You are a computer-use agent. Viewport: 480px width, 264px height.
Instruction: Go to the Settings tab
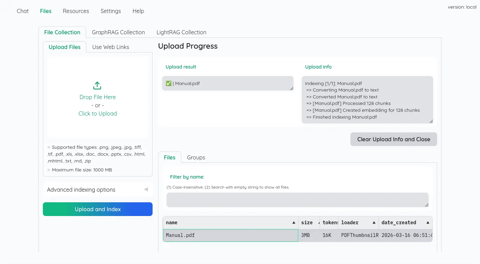(x=110, y=11)
